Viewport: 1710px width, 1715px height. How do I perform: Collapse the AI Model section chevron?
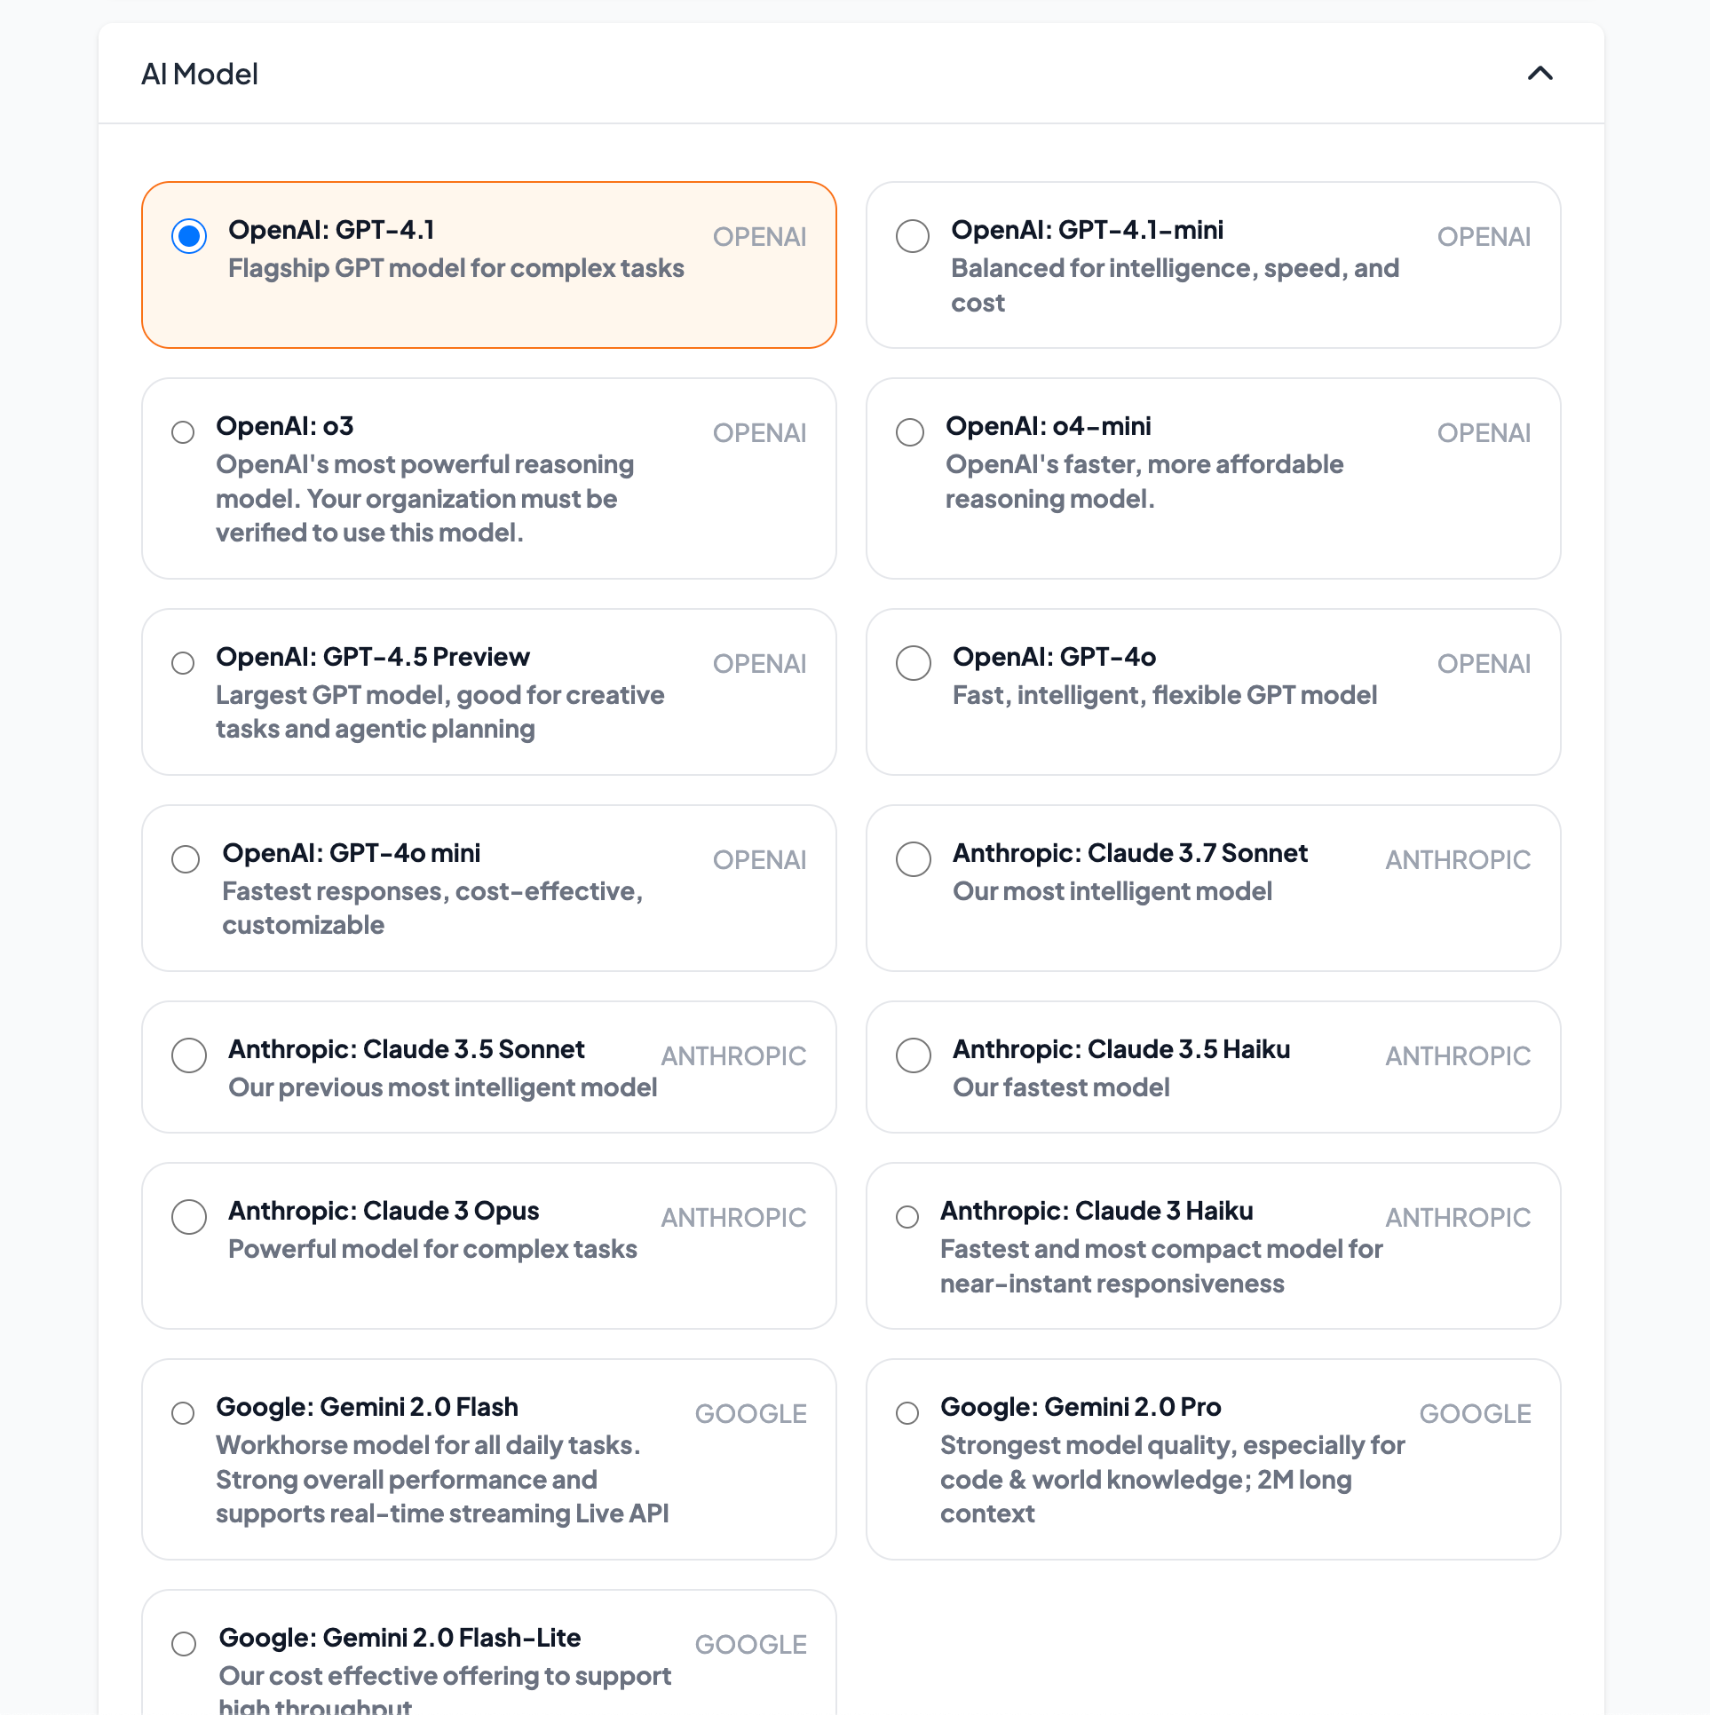(x=1540, y=74)
